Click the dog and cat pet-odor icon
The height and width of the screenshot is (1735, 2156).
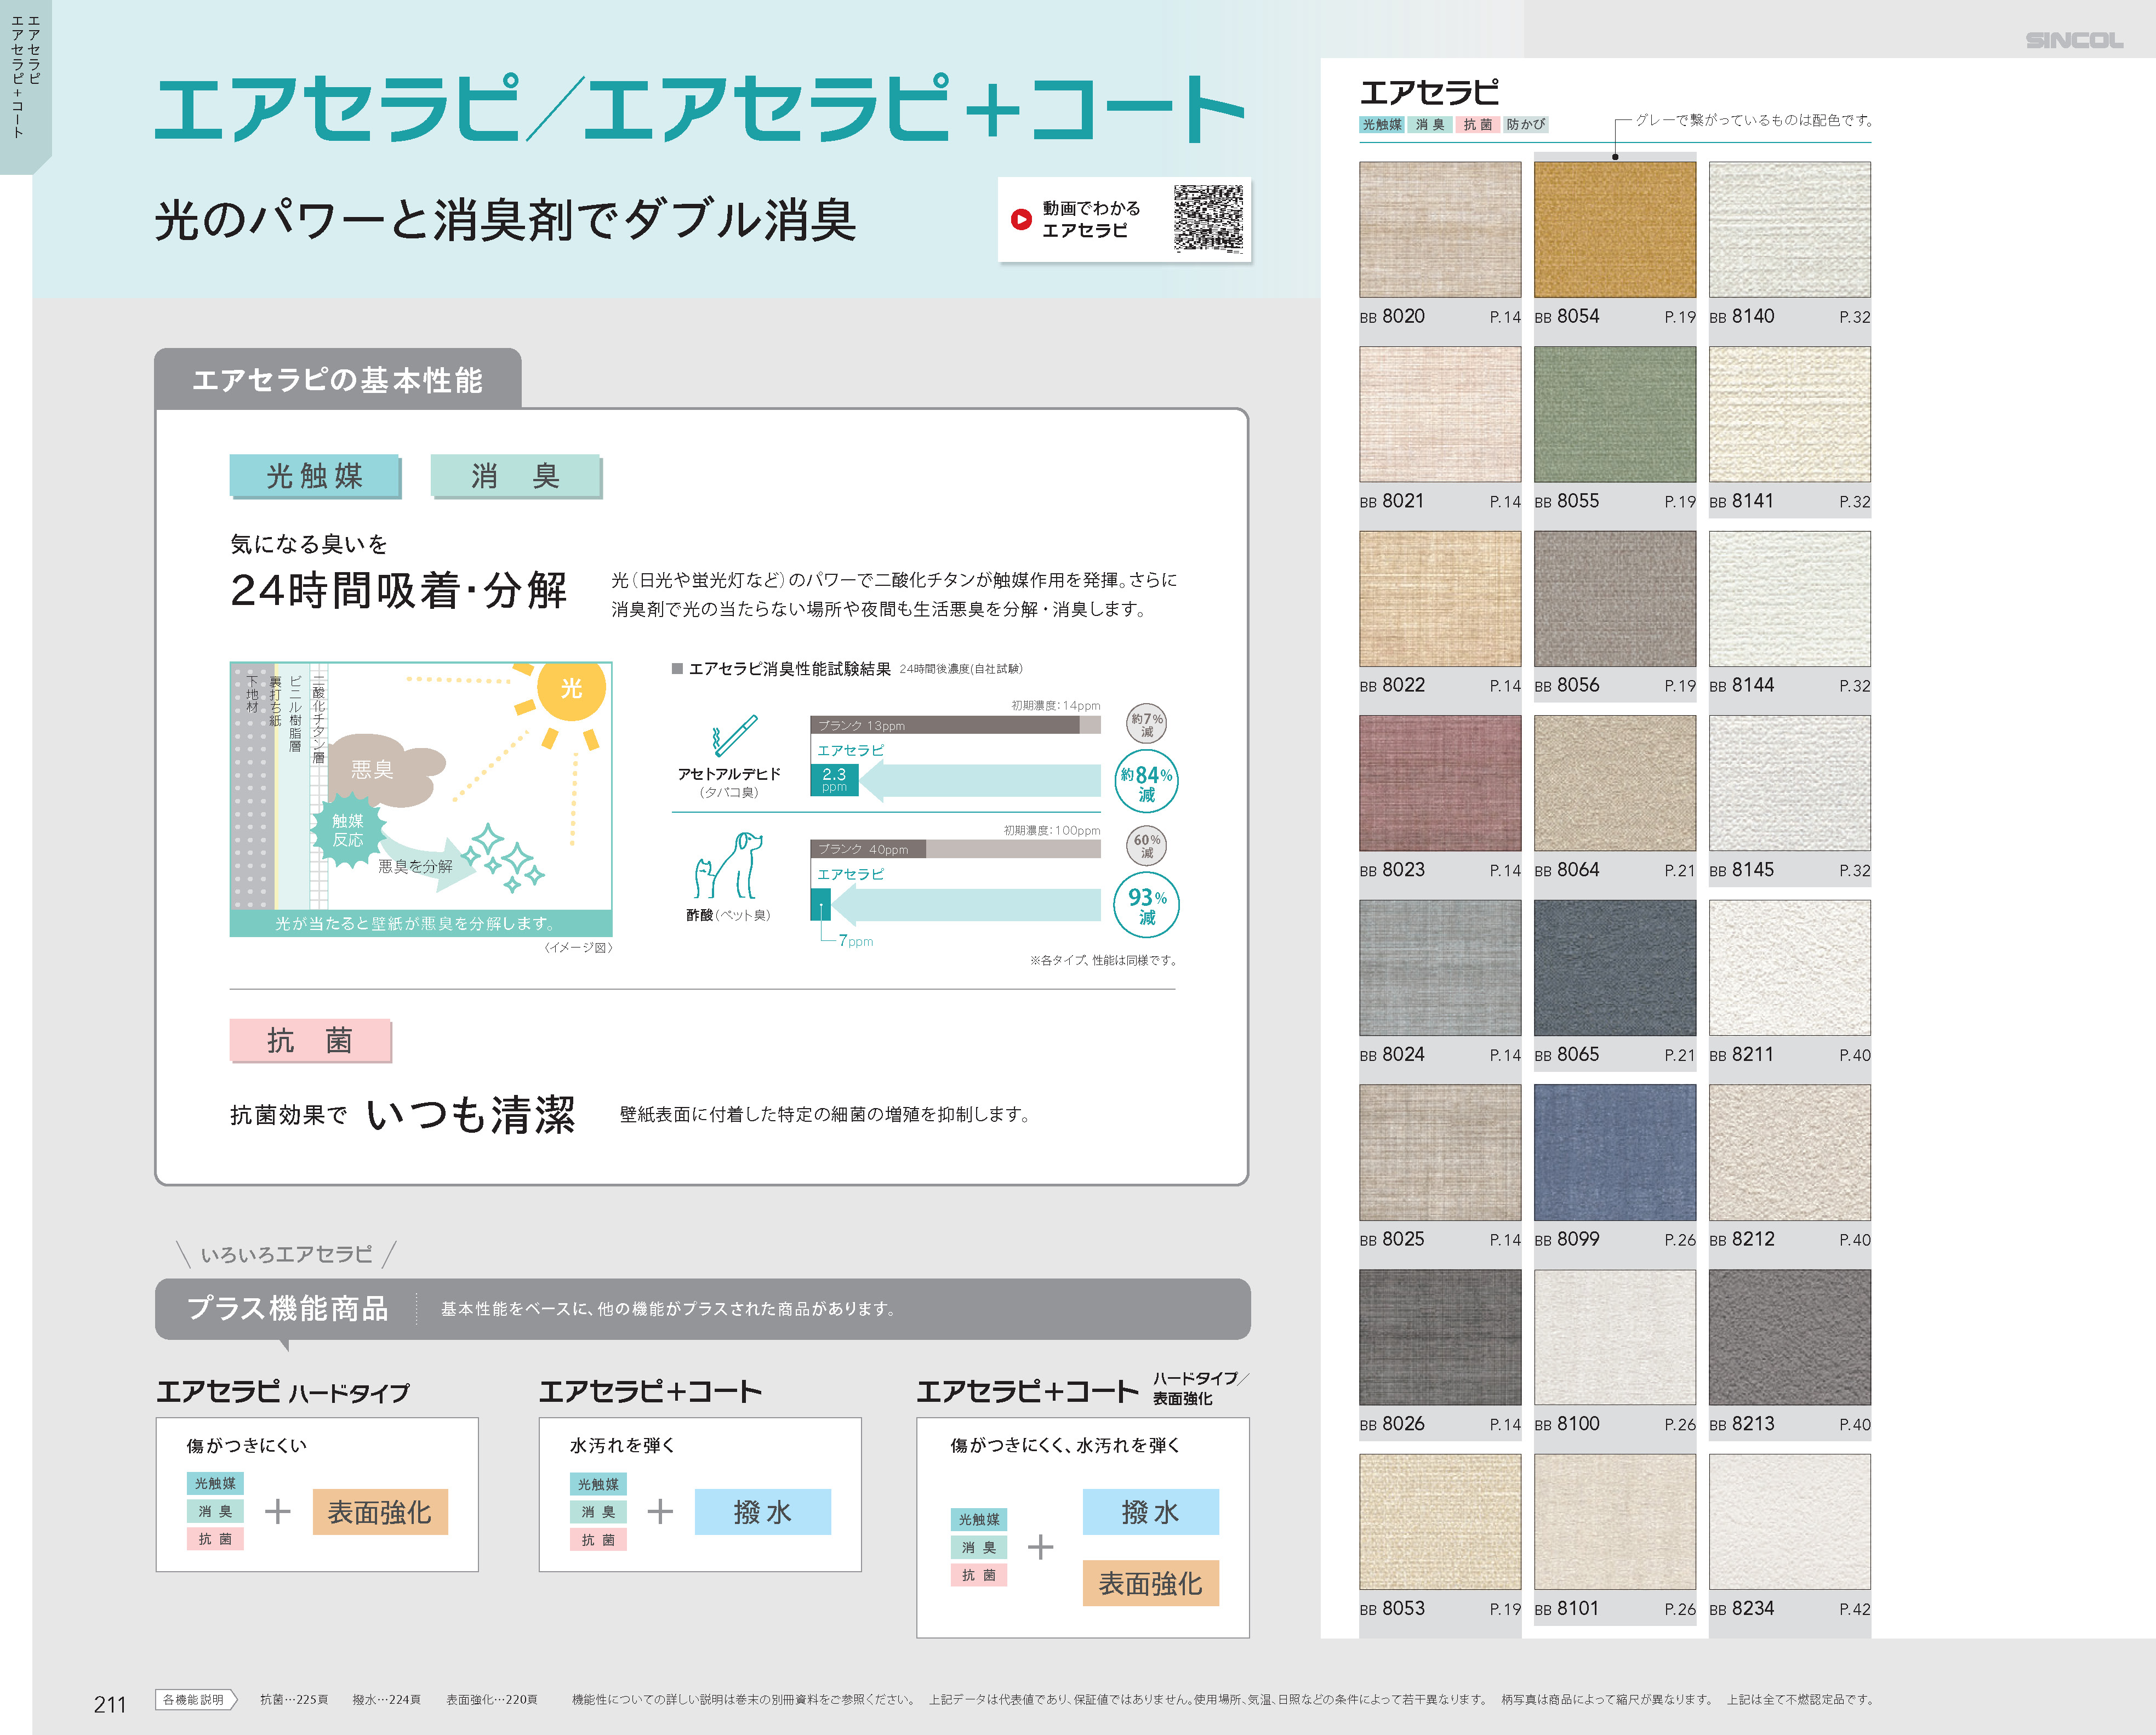pos(728,865)
